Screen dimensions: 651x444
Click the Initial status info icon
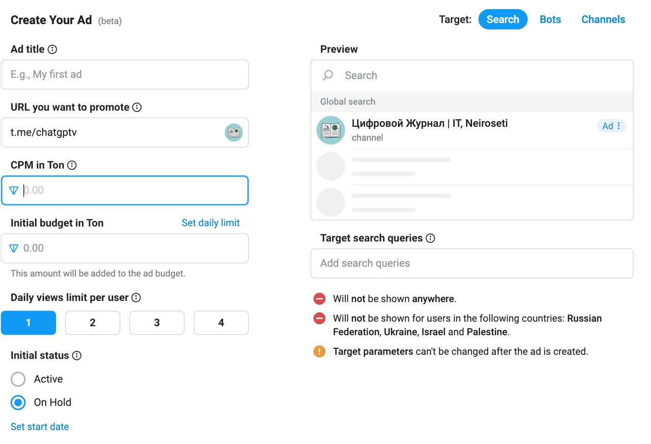tap(77, 356)
